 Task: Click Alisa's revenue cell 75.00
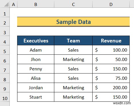(x=111, y=78)
